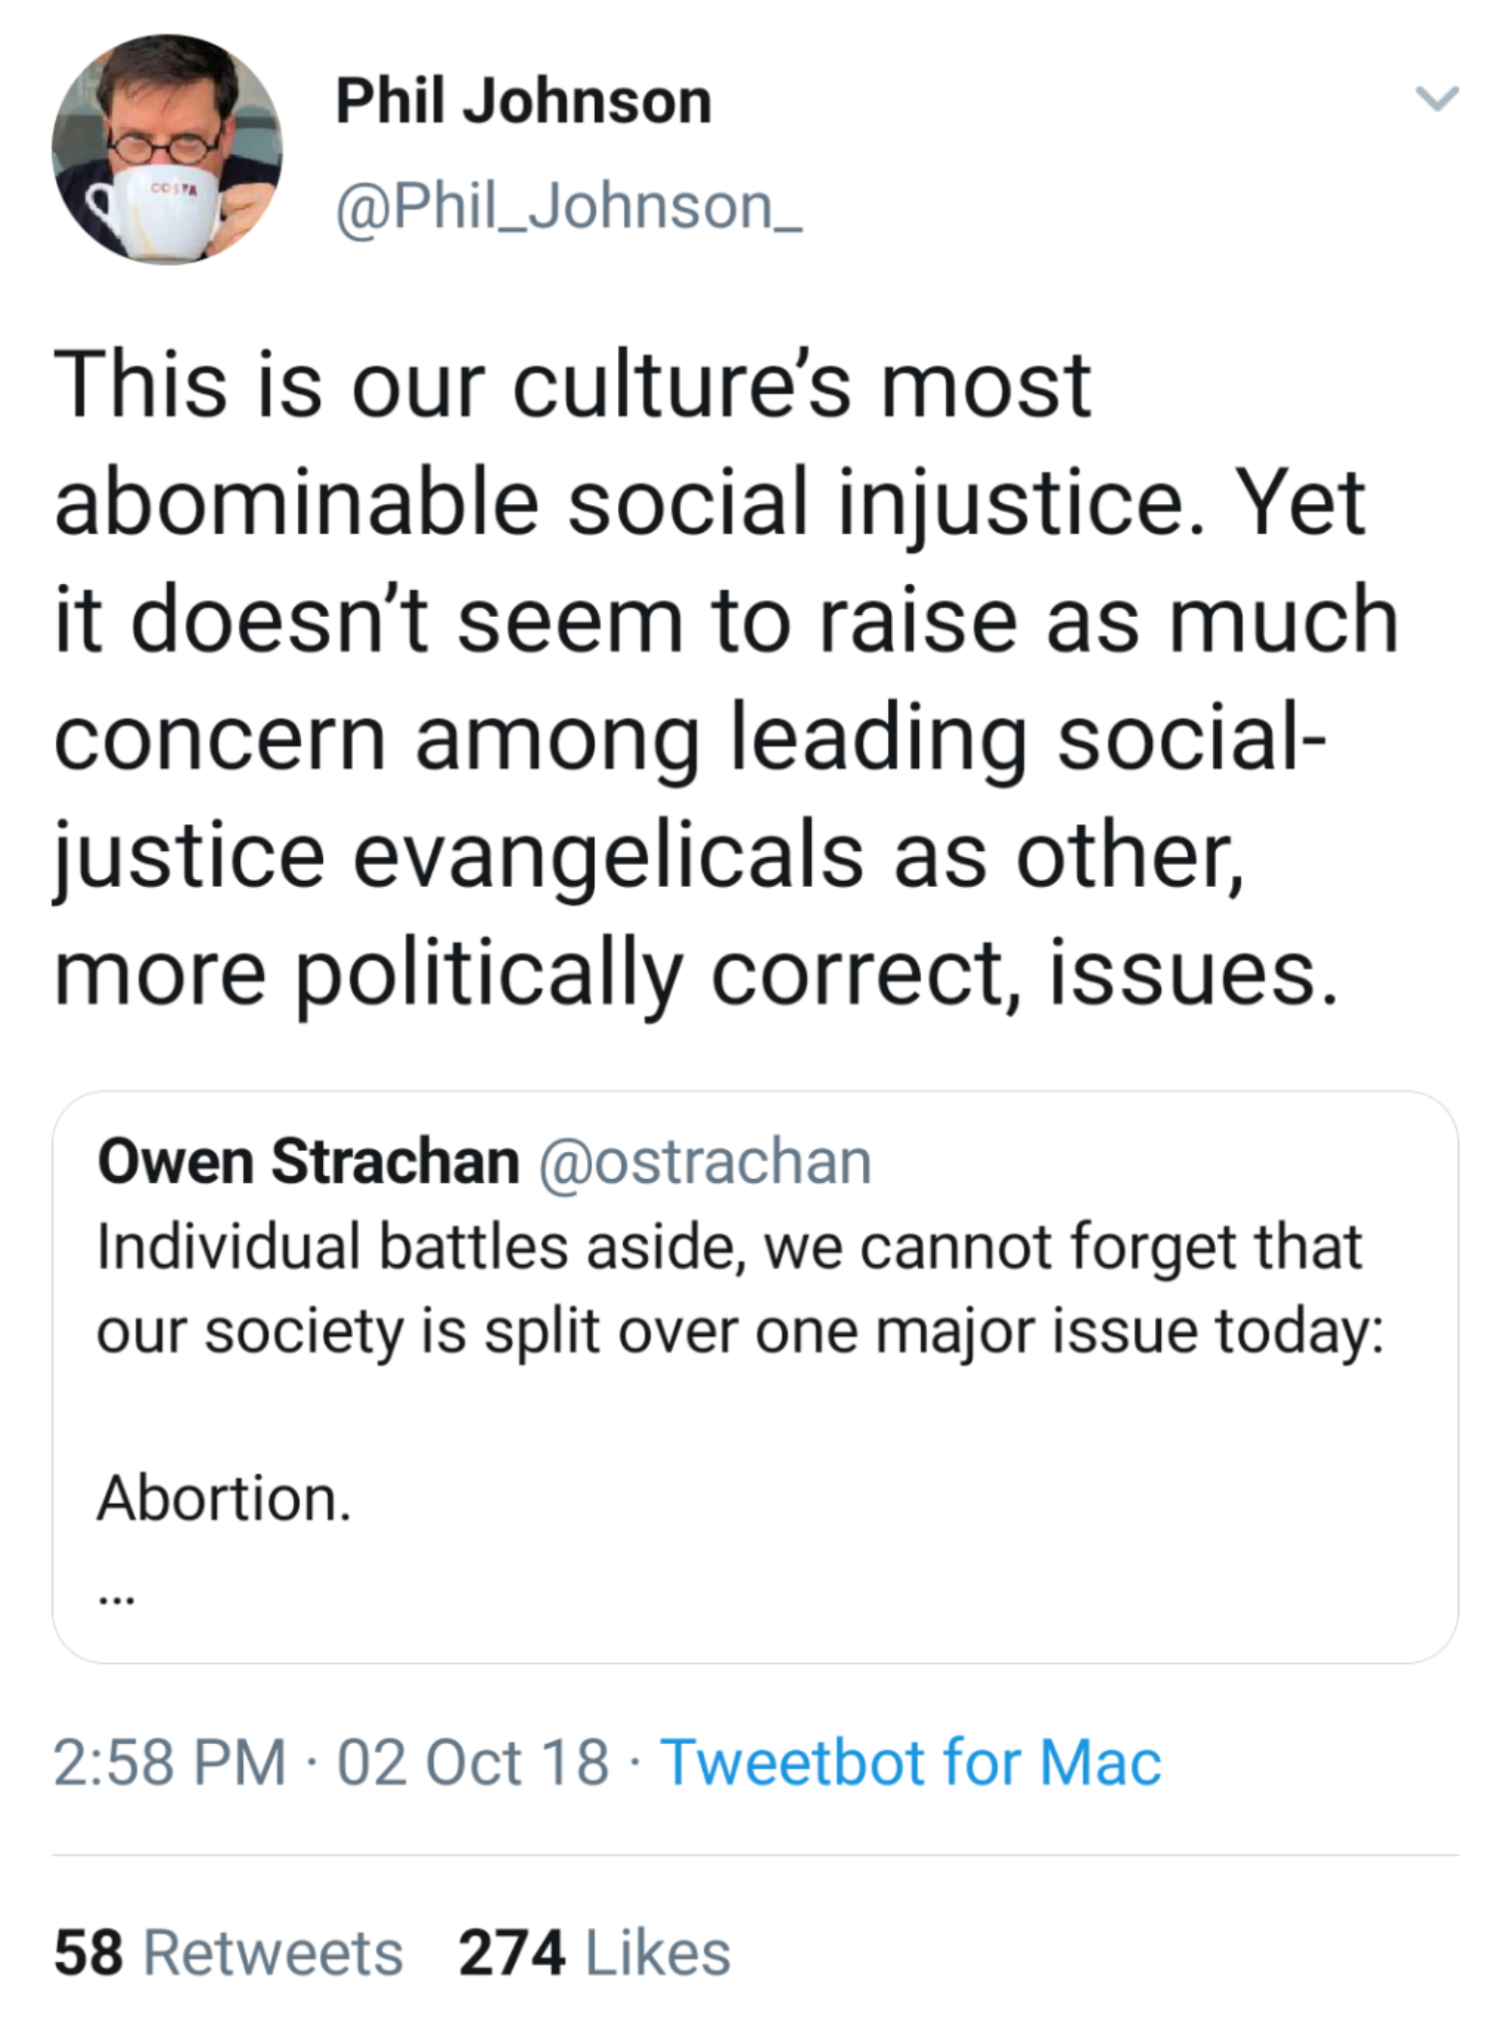Screen dimensions: 1511x2041
Task: Open the @Phil_Johnson_ handle
Action: click(x=568, y=207)
